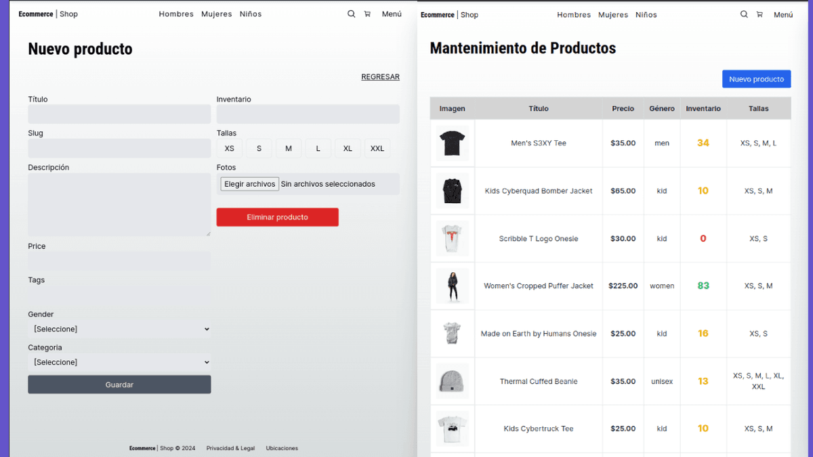
Task: Click the Ecommerce | Shop logo on the Nuevo producto page
Action: (48, 14)
